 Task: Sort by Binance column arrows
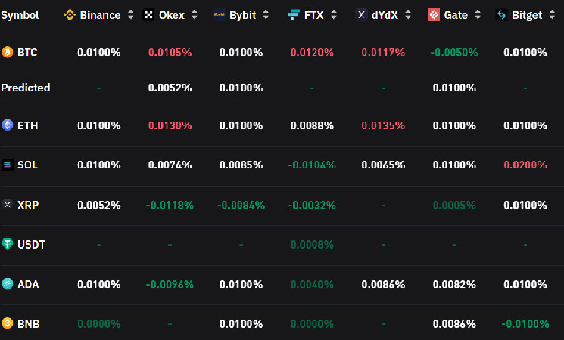click(x=131, y=15)
